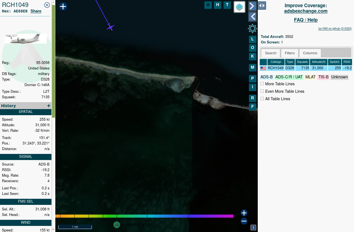Click the I map button
Screen dimensions: 354x232
tap(253, 87)
